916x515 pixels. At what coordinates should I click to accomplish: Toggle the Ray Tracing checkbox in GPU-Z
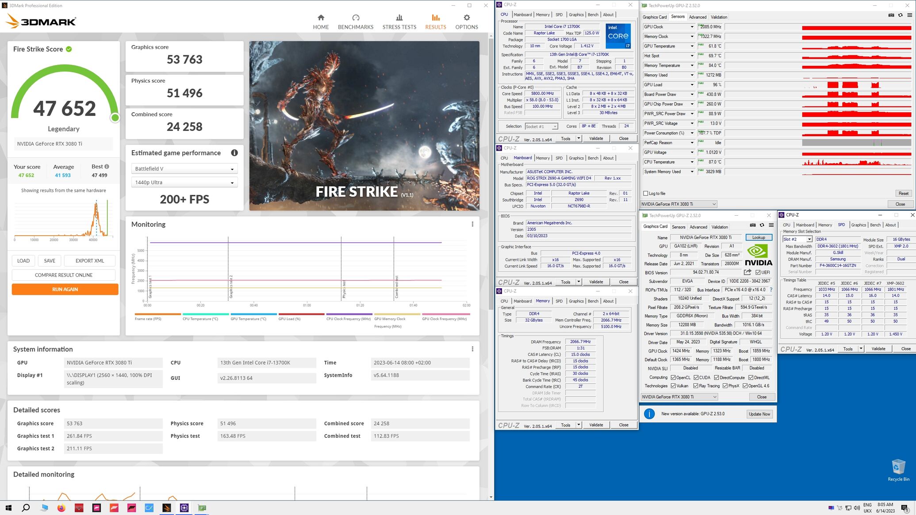(696, 386)
